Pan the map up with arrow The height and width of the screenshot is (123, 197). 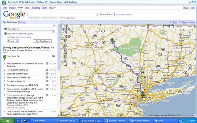(65, 27)
